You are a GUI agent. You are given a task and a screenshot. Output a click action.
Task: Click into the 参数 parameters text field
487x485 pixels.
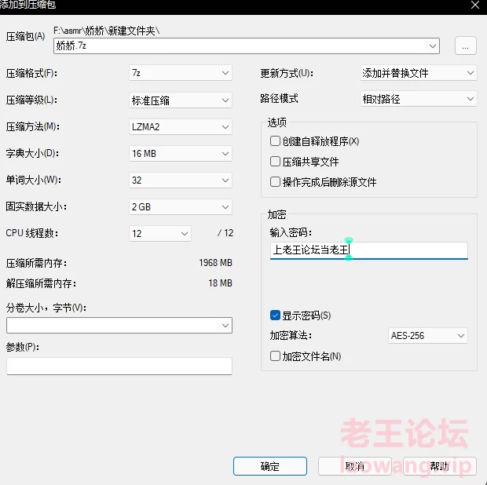(119, 366)
